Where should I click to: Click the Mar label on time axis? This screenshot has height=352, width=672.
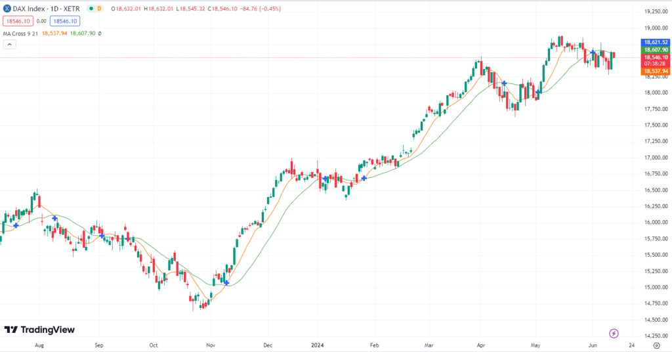(429, 345)
